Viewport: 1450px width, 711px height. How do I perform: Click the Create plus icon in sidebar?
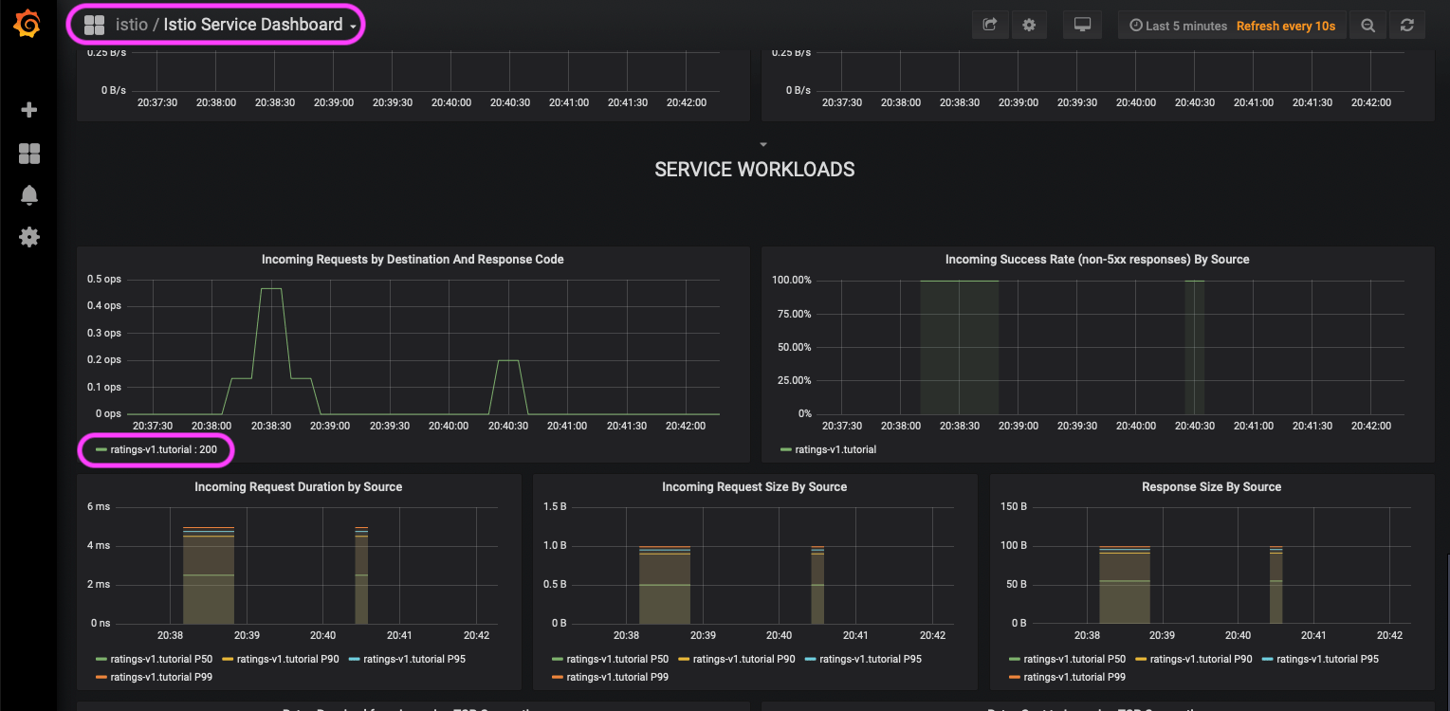tap(29, 110)
